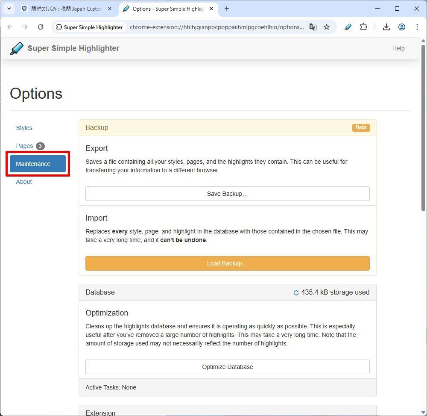Click the orange Load Backup button
Viewport: 427px width, 416px height.
[228, 263]
